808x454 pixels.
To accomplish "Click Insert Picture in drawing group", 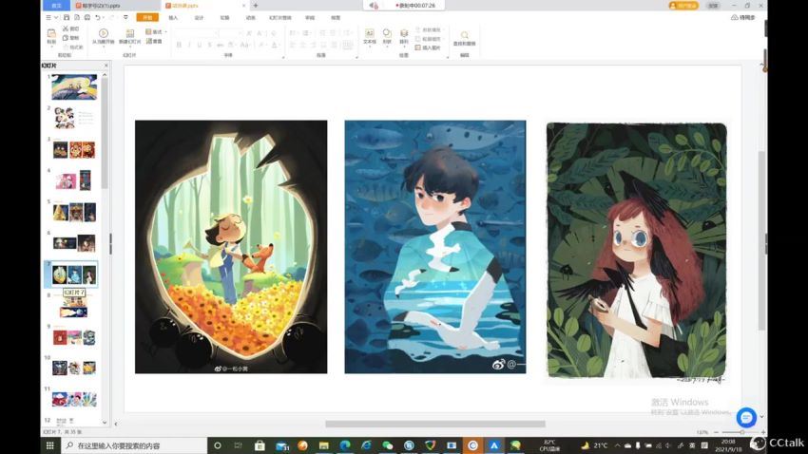I will click(x=428, y=47).
